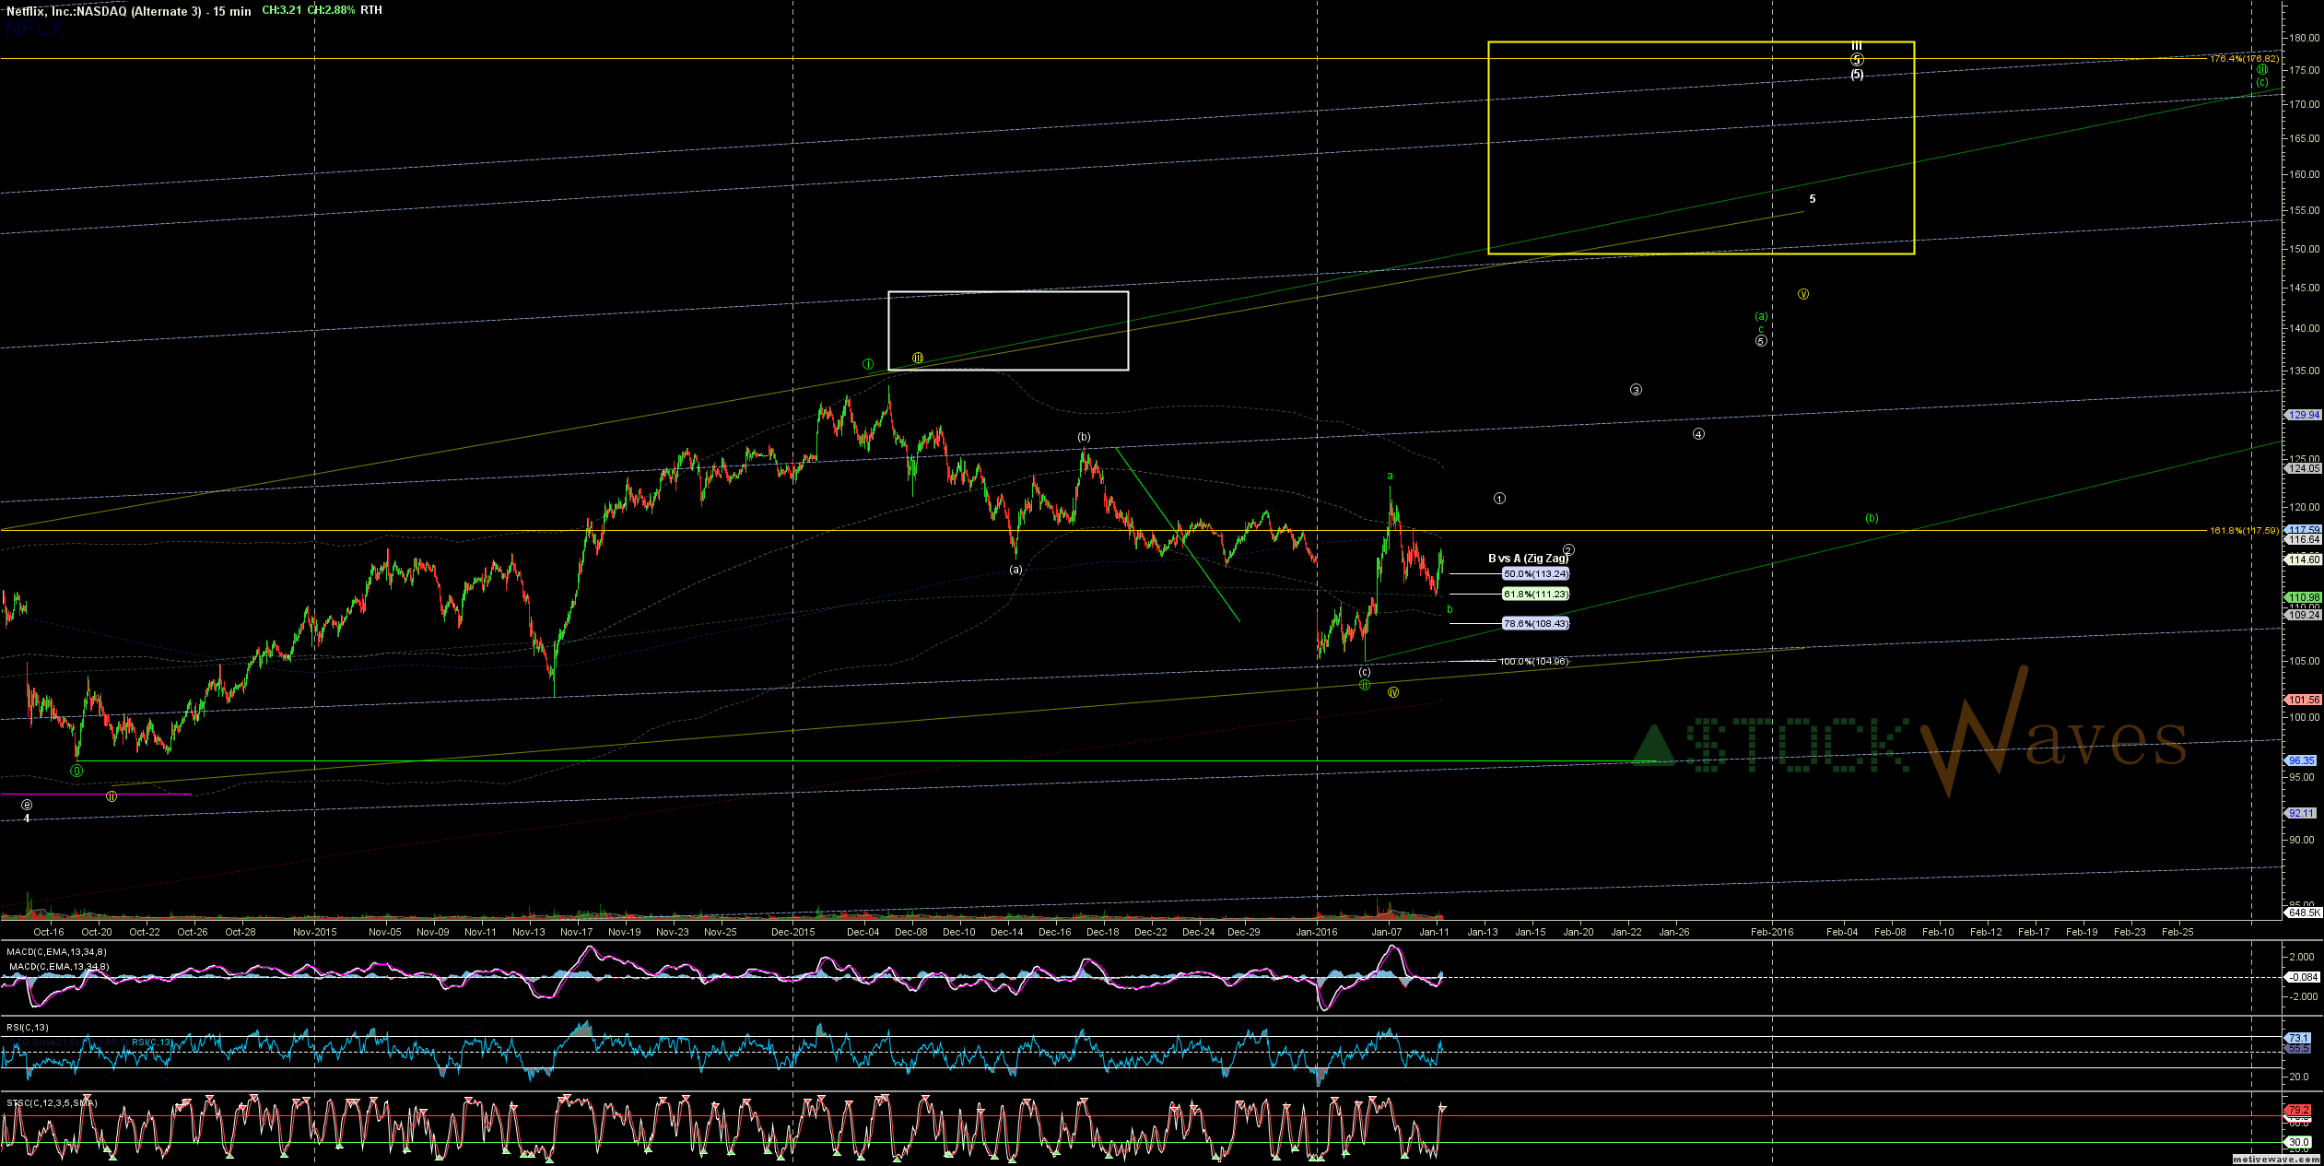Screen dimensions: 2324x1166
Task: Click the RTH session label
Action: click(x=371, y=10)
